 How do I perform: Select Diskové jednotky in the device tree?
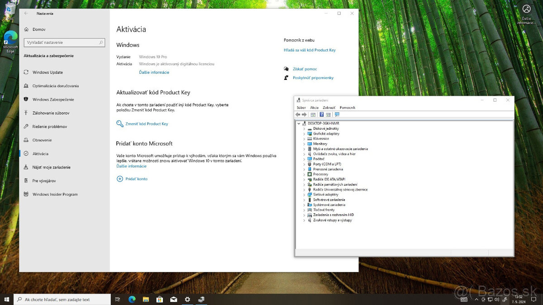tap(326, 129)
